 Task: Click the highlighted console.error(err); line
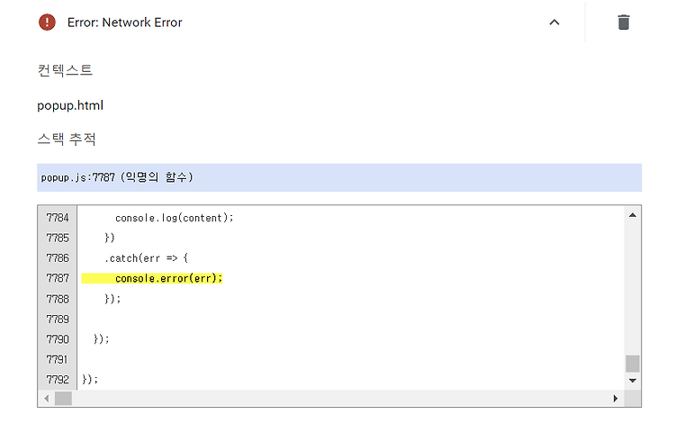coord(152,278)
